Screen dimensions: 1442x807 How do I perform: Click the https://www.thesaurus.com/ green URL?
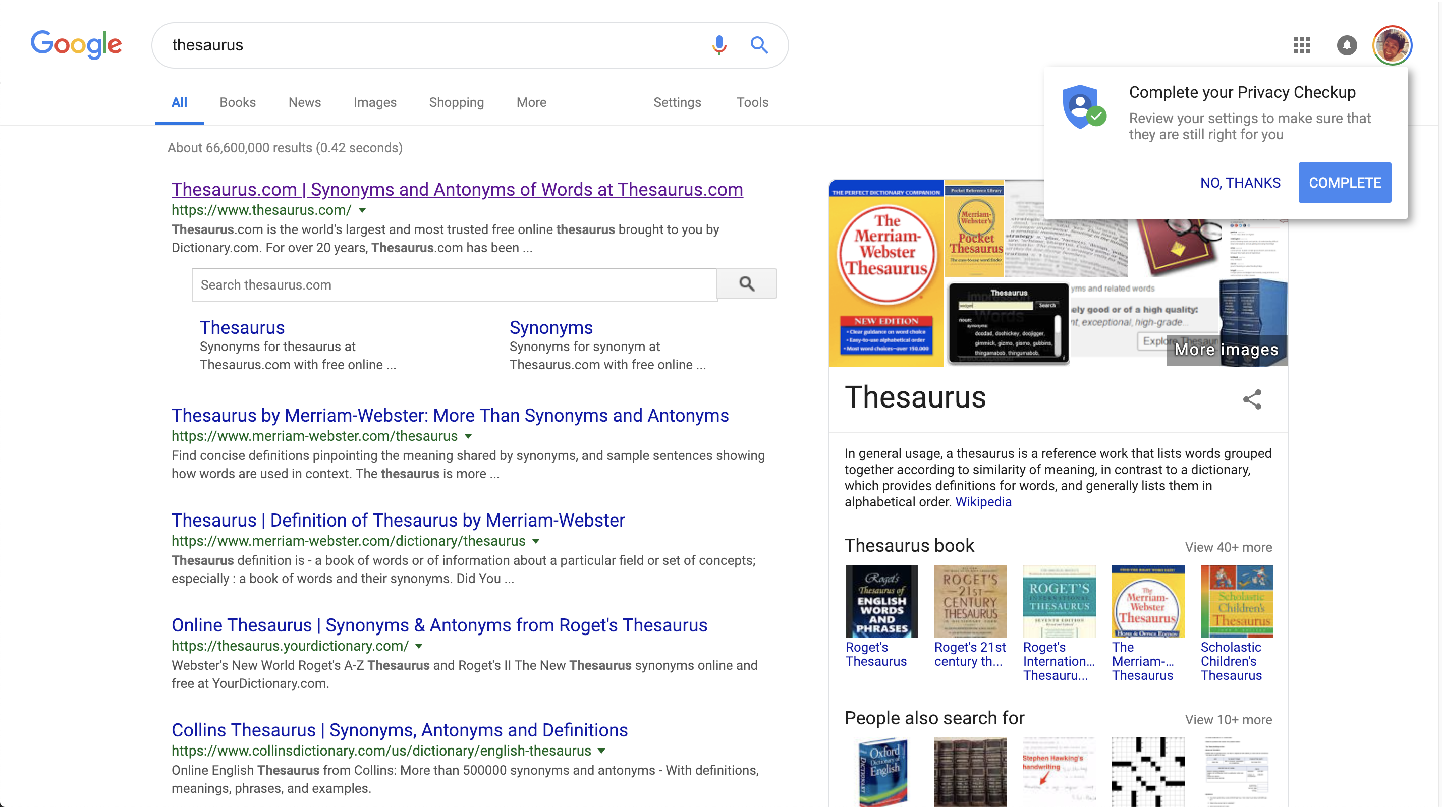pos(261,210)
